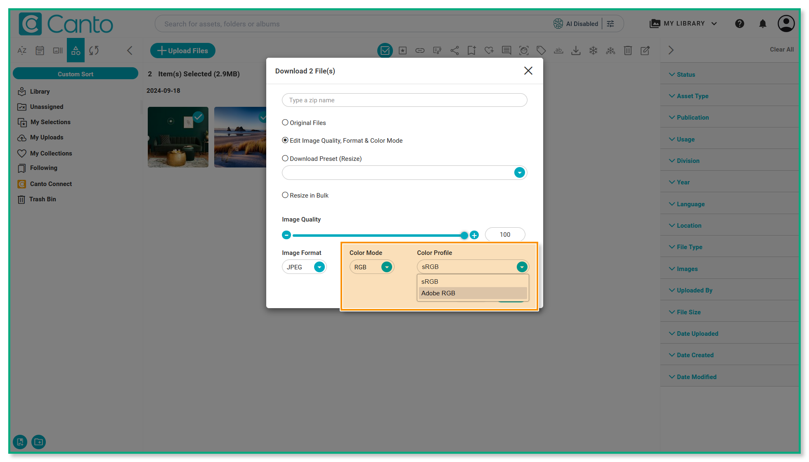This screenshot has height=462, width=809.
Task: Select the Original Files radio option
Action: tap(285, 123)
